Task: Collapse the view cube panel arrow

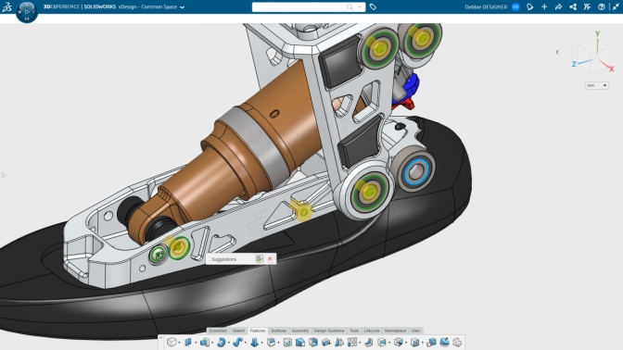Action: point(557,52)
